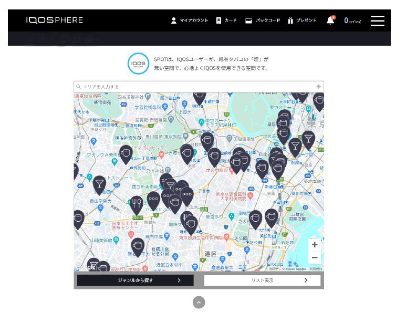Select the cocktail pin near 有楽町
Image resolution: width=396 pixels, height=312 pixels.
tap(308, 140)
